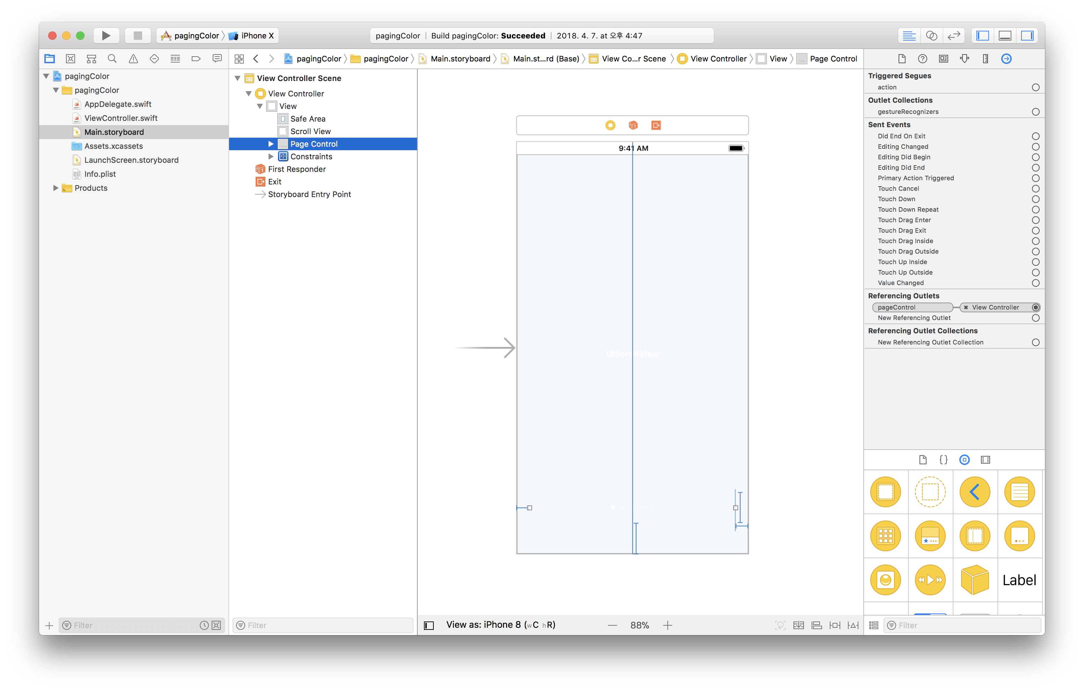Zoom out the storyboard canvas

pos(612,625)
